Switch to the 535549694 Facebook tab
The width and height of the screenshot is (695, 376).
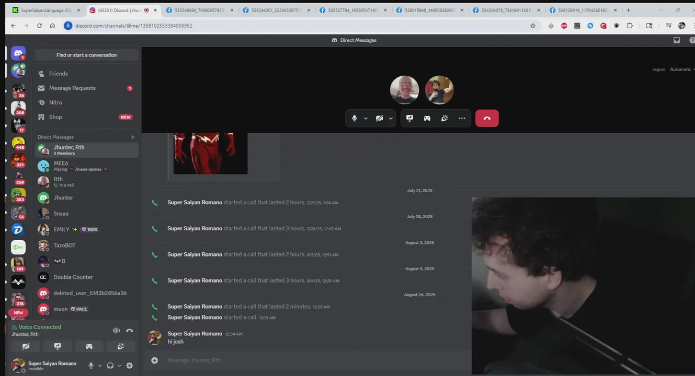tap(200, 10)
